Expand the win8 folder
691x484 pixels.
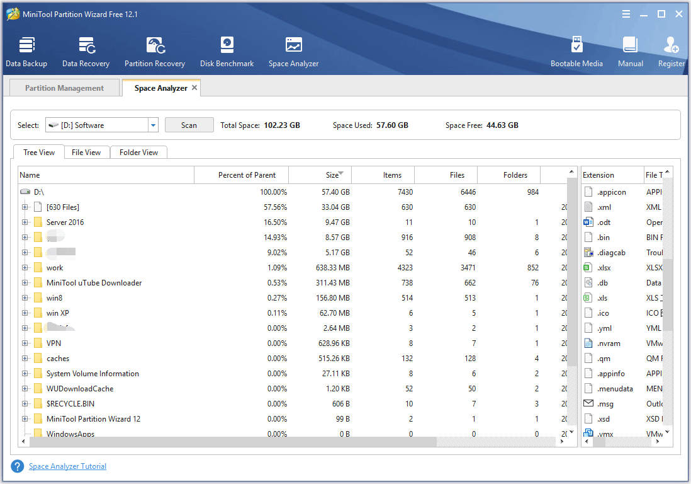click(25, 298)
